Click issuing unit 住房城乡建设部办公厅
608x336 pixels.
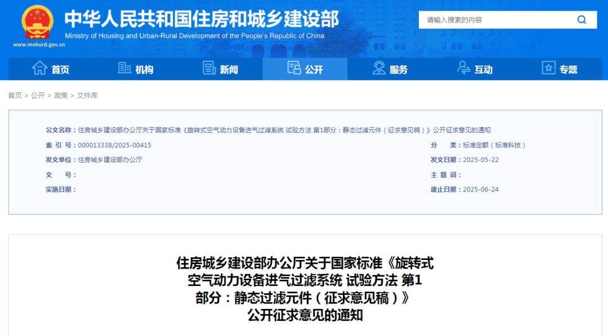pos(110,160)
